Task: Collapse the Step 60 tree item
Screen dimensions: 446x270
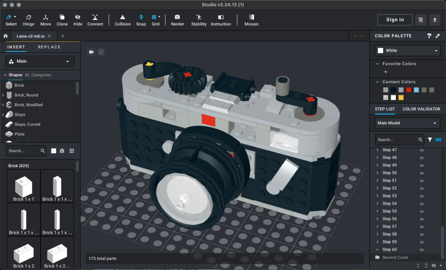Action: click(x=378, y=249)
